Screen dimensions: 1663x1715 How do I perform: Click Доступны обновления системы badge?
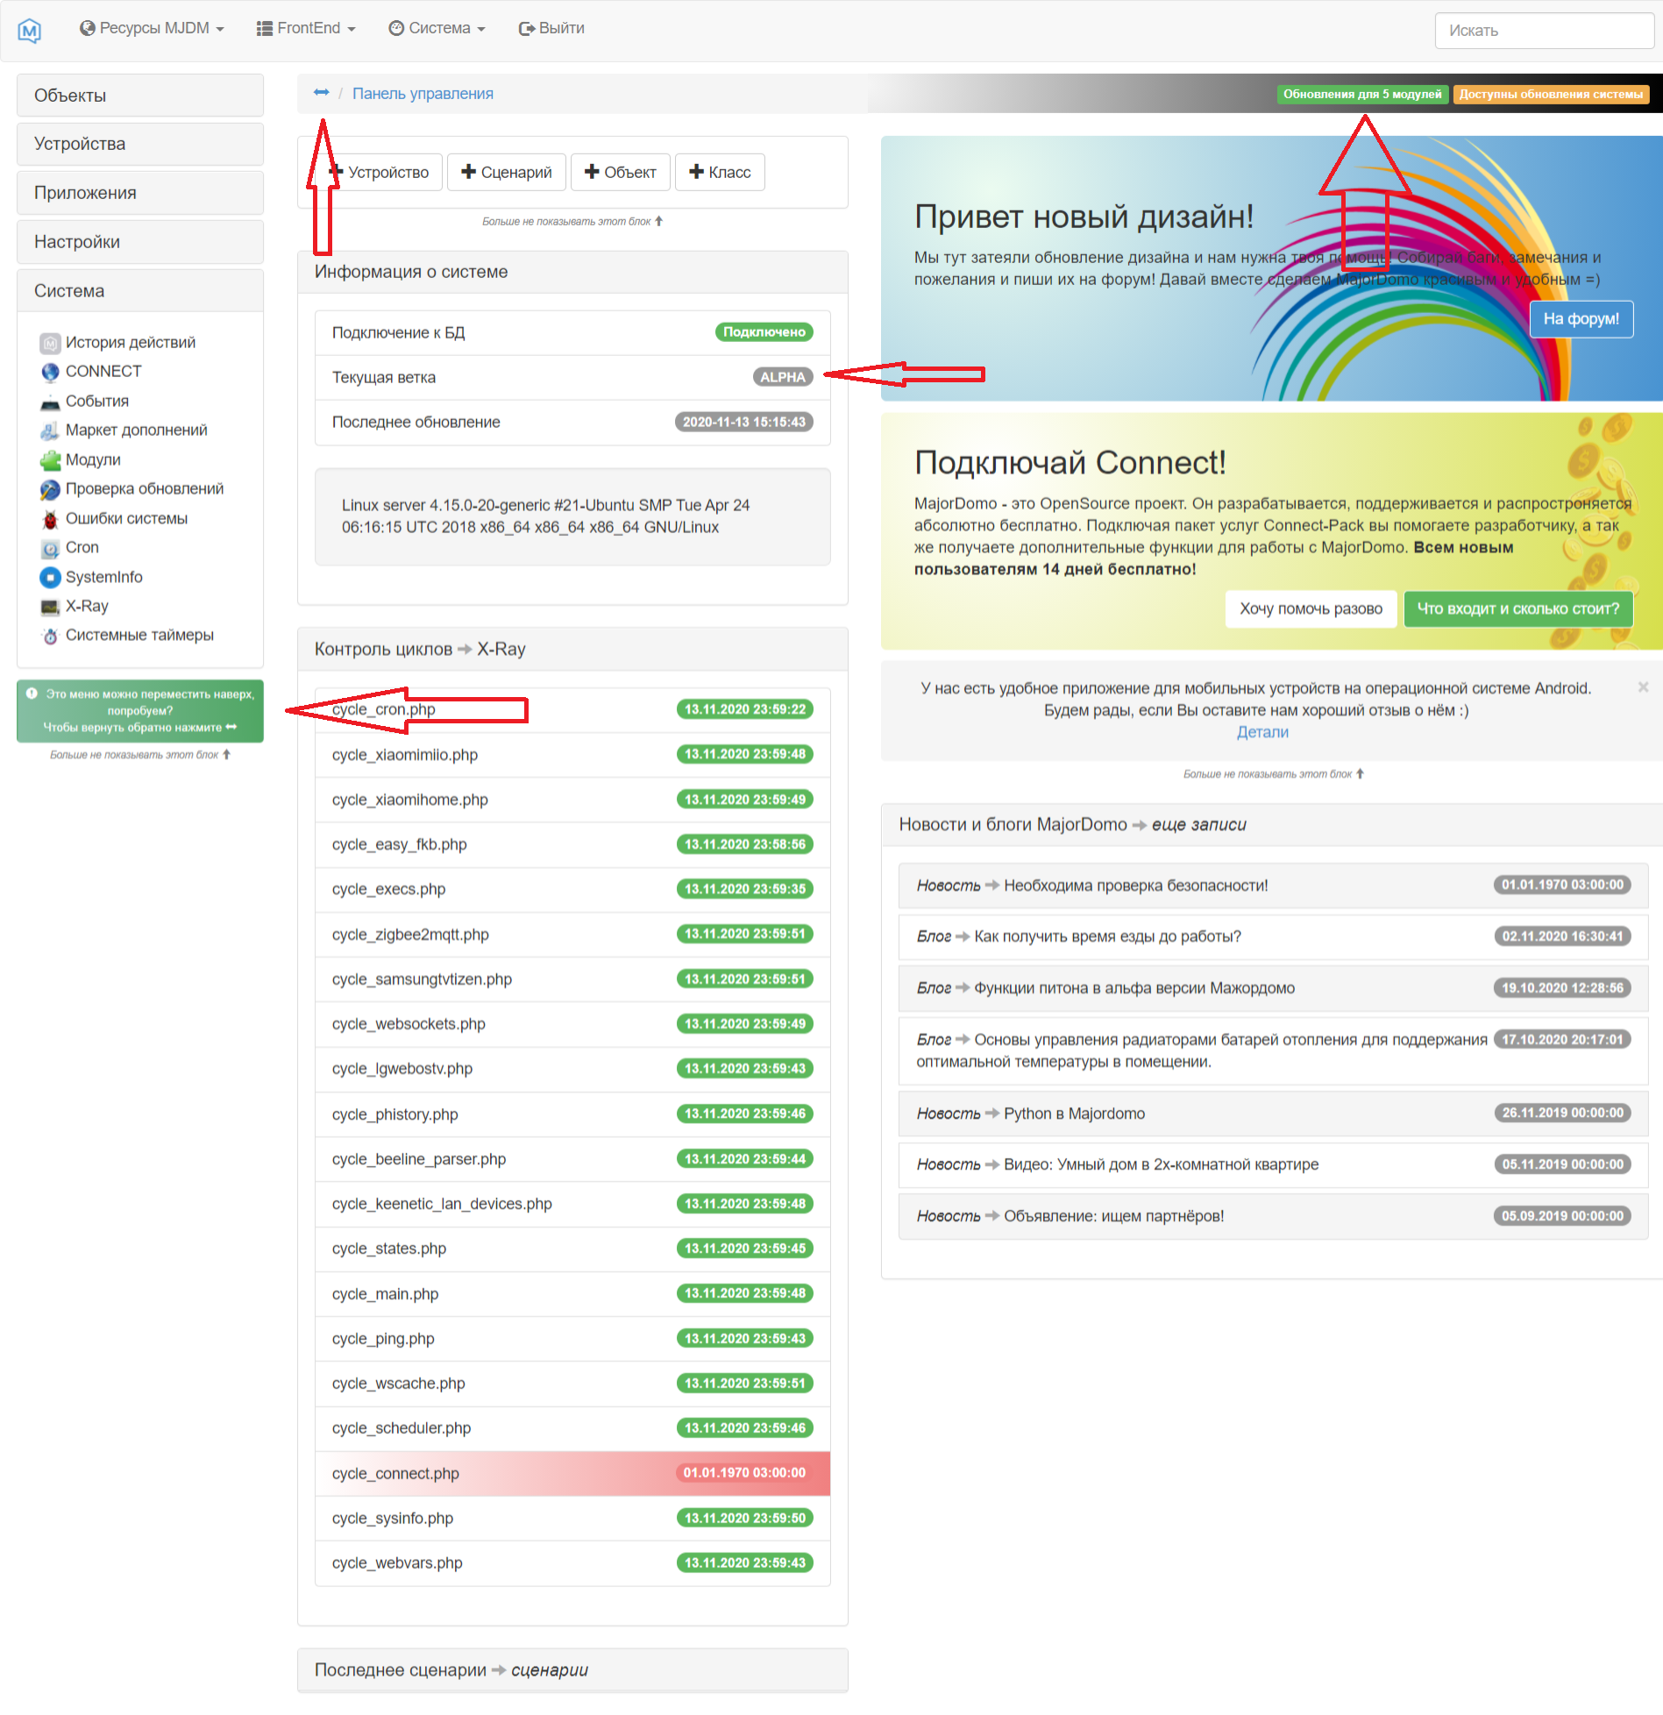point(1551,94)
